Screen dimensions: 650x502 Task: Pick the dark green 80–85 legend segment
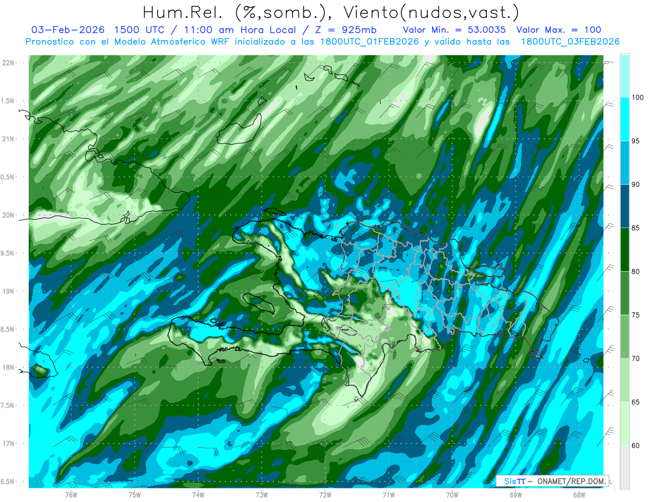pyautogui.click(x=625, y=250)
